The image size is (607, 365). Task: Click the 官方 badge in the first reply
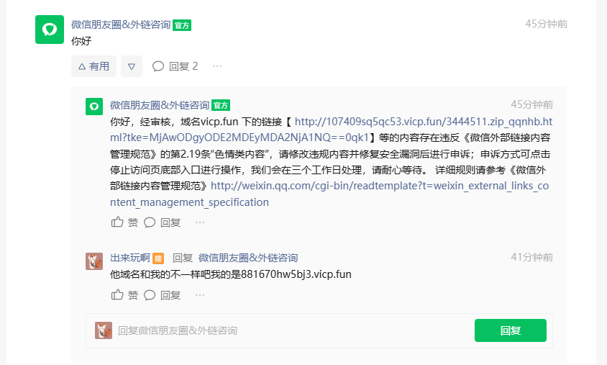pyautogui.click(x=221, y=105)
